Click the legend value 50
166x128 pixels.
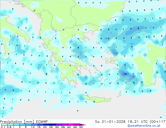point(81,127)
